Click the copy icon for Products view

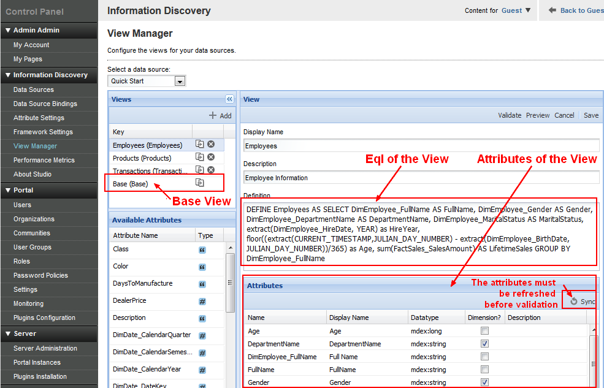[200, 158]
